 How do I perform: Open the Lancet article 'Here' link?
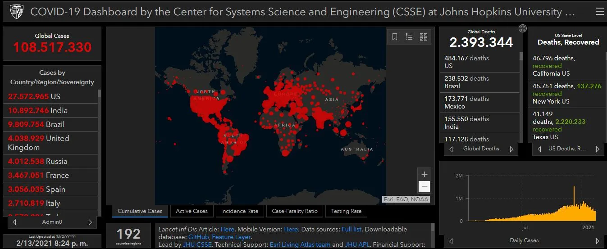coord(227,230)
